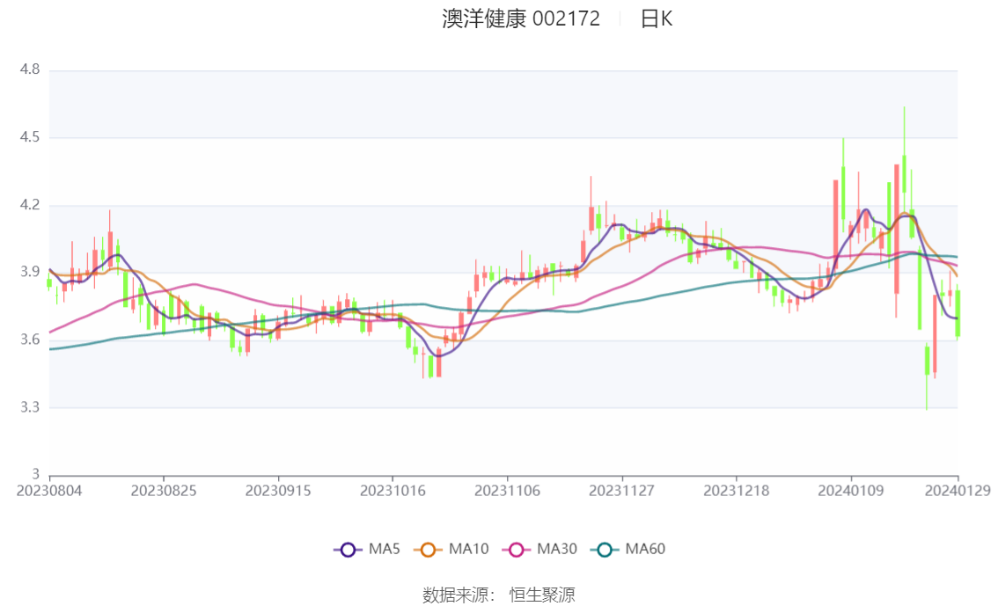998x606 pixels.
Task: Click y-axis value 3.9
Action: click(29, 272)
